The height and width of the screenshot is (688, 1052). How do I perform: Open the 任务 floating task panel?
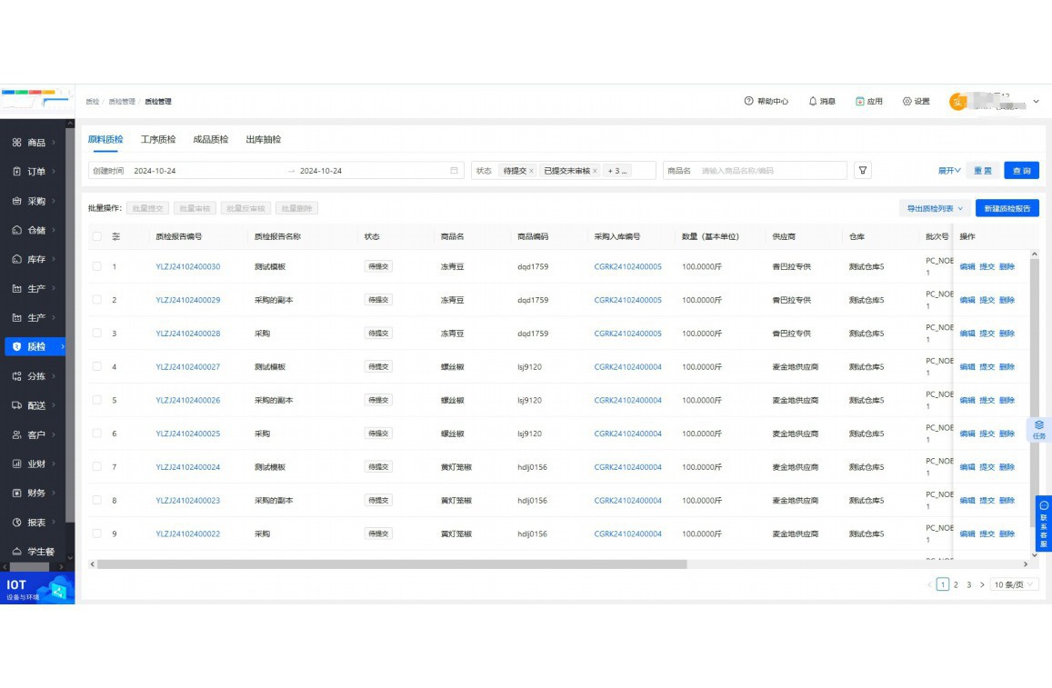[1038, 430]
